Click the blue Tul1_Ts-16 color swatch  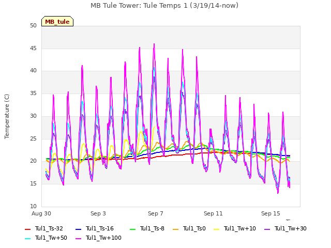coord(78,229)
